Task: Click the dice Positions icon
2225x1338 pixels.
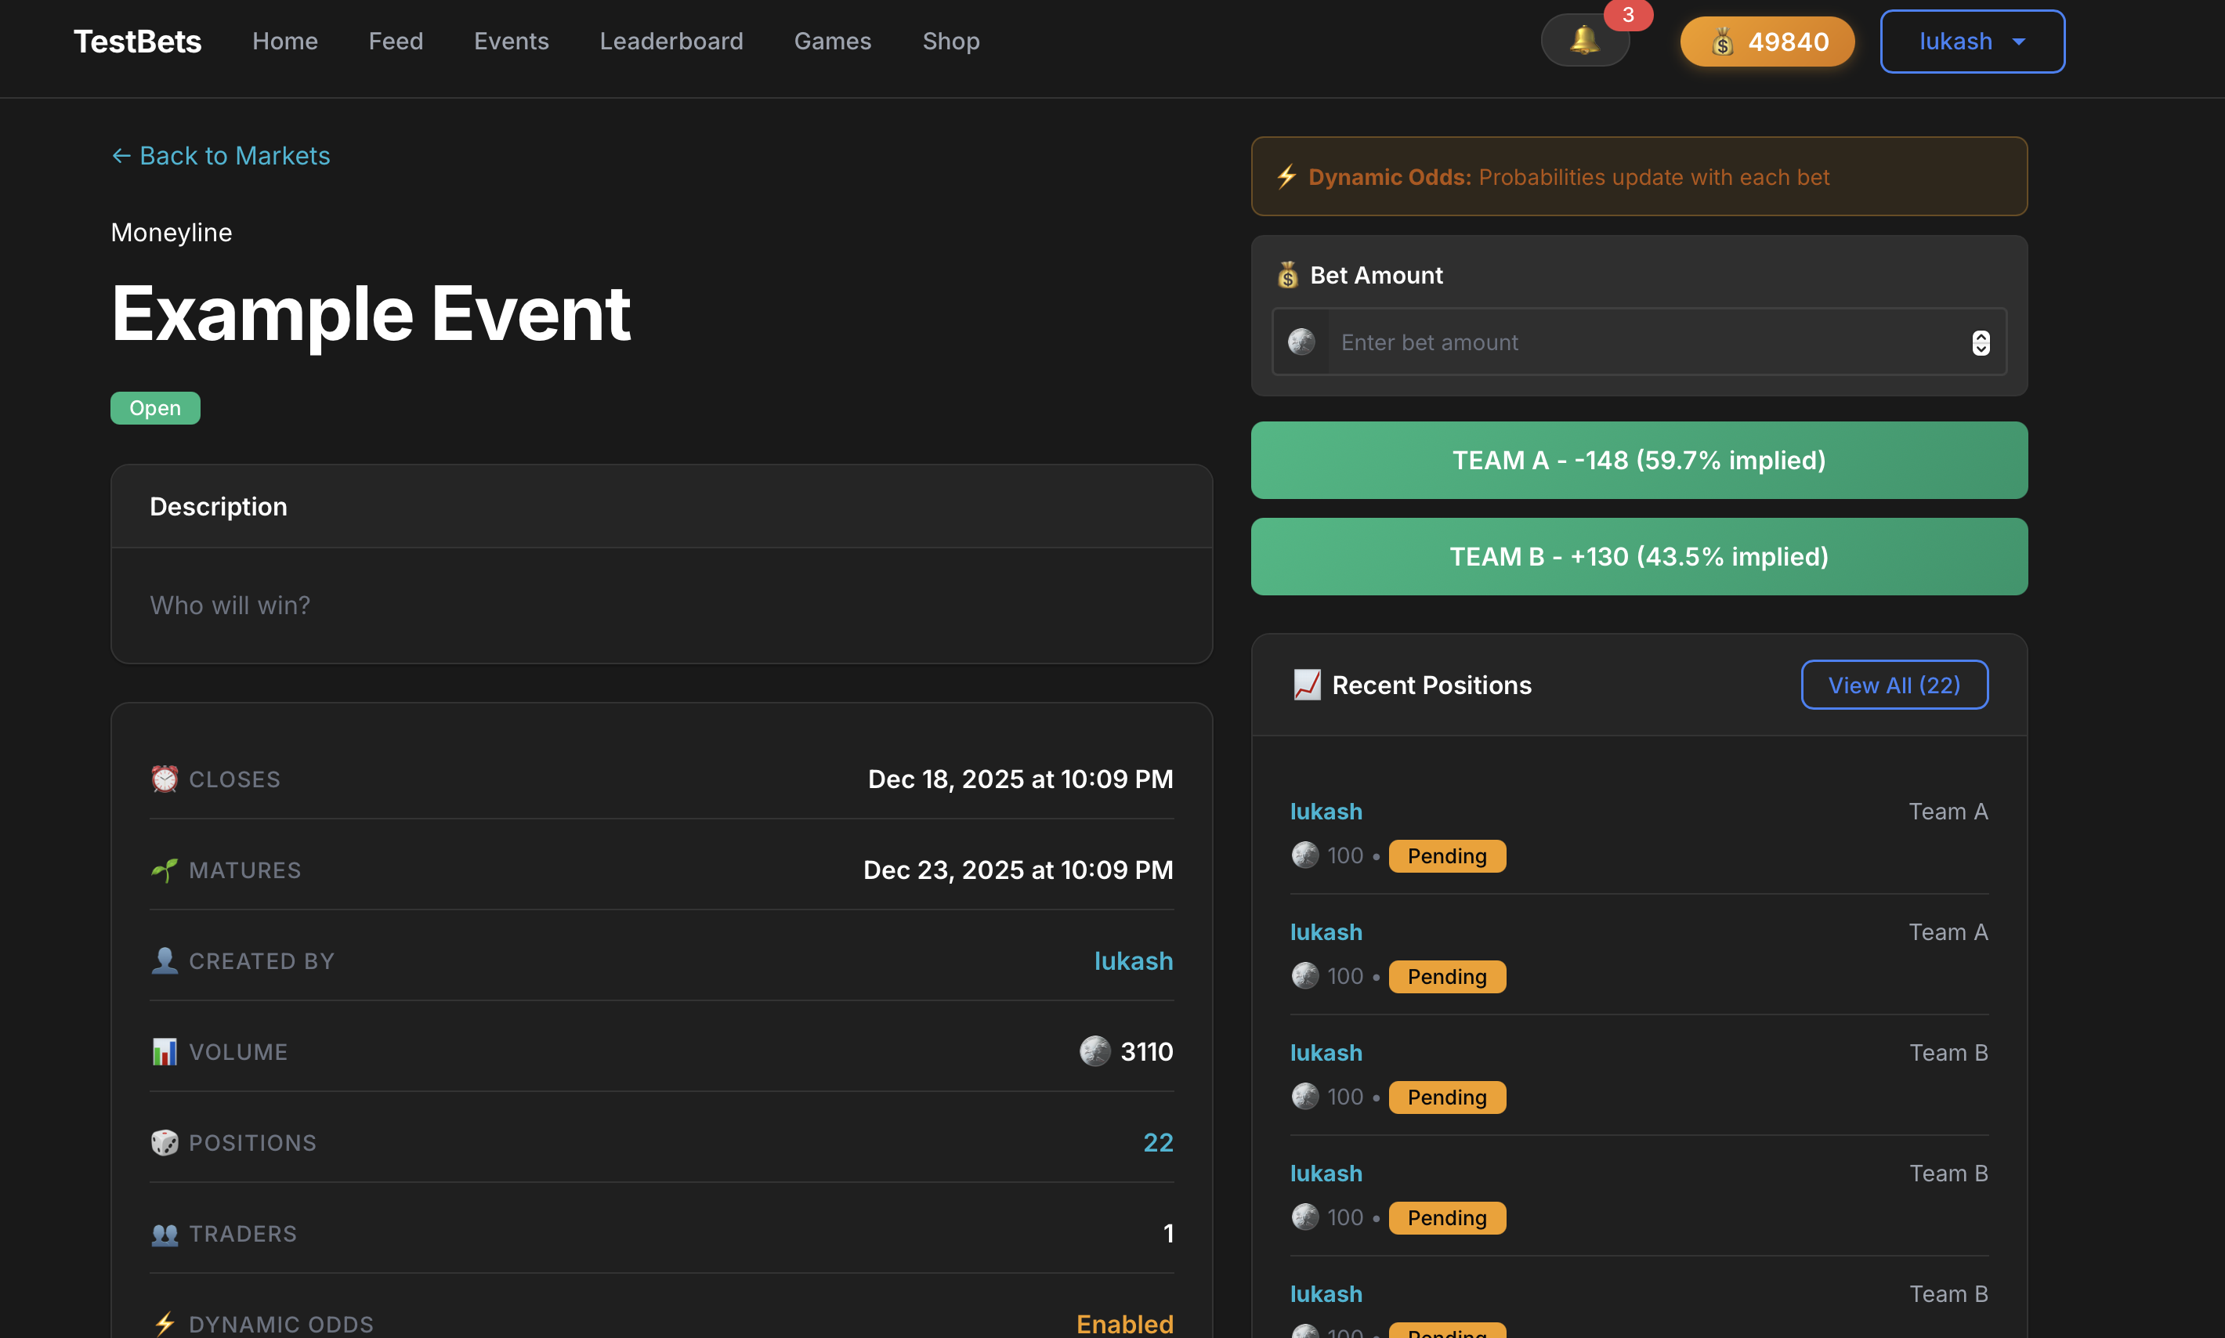Action: (x=164, y=1142)
